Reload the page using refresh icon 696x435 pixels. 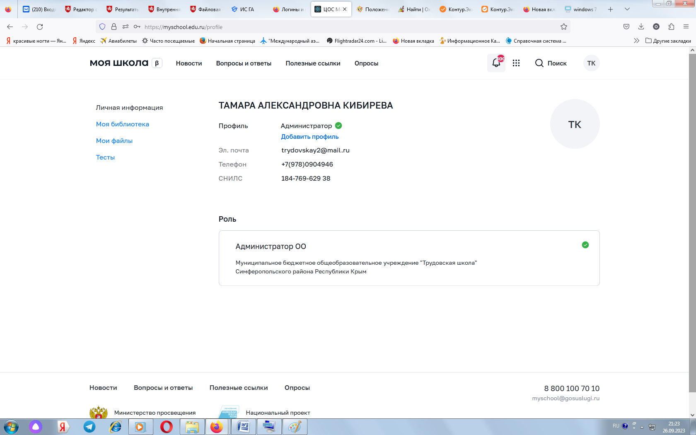coord(40,27)
